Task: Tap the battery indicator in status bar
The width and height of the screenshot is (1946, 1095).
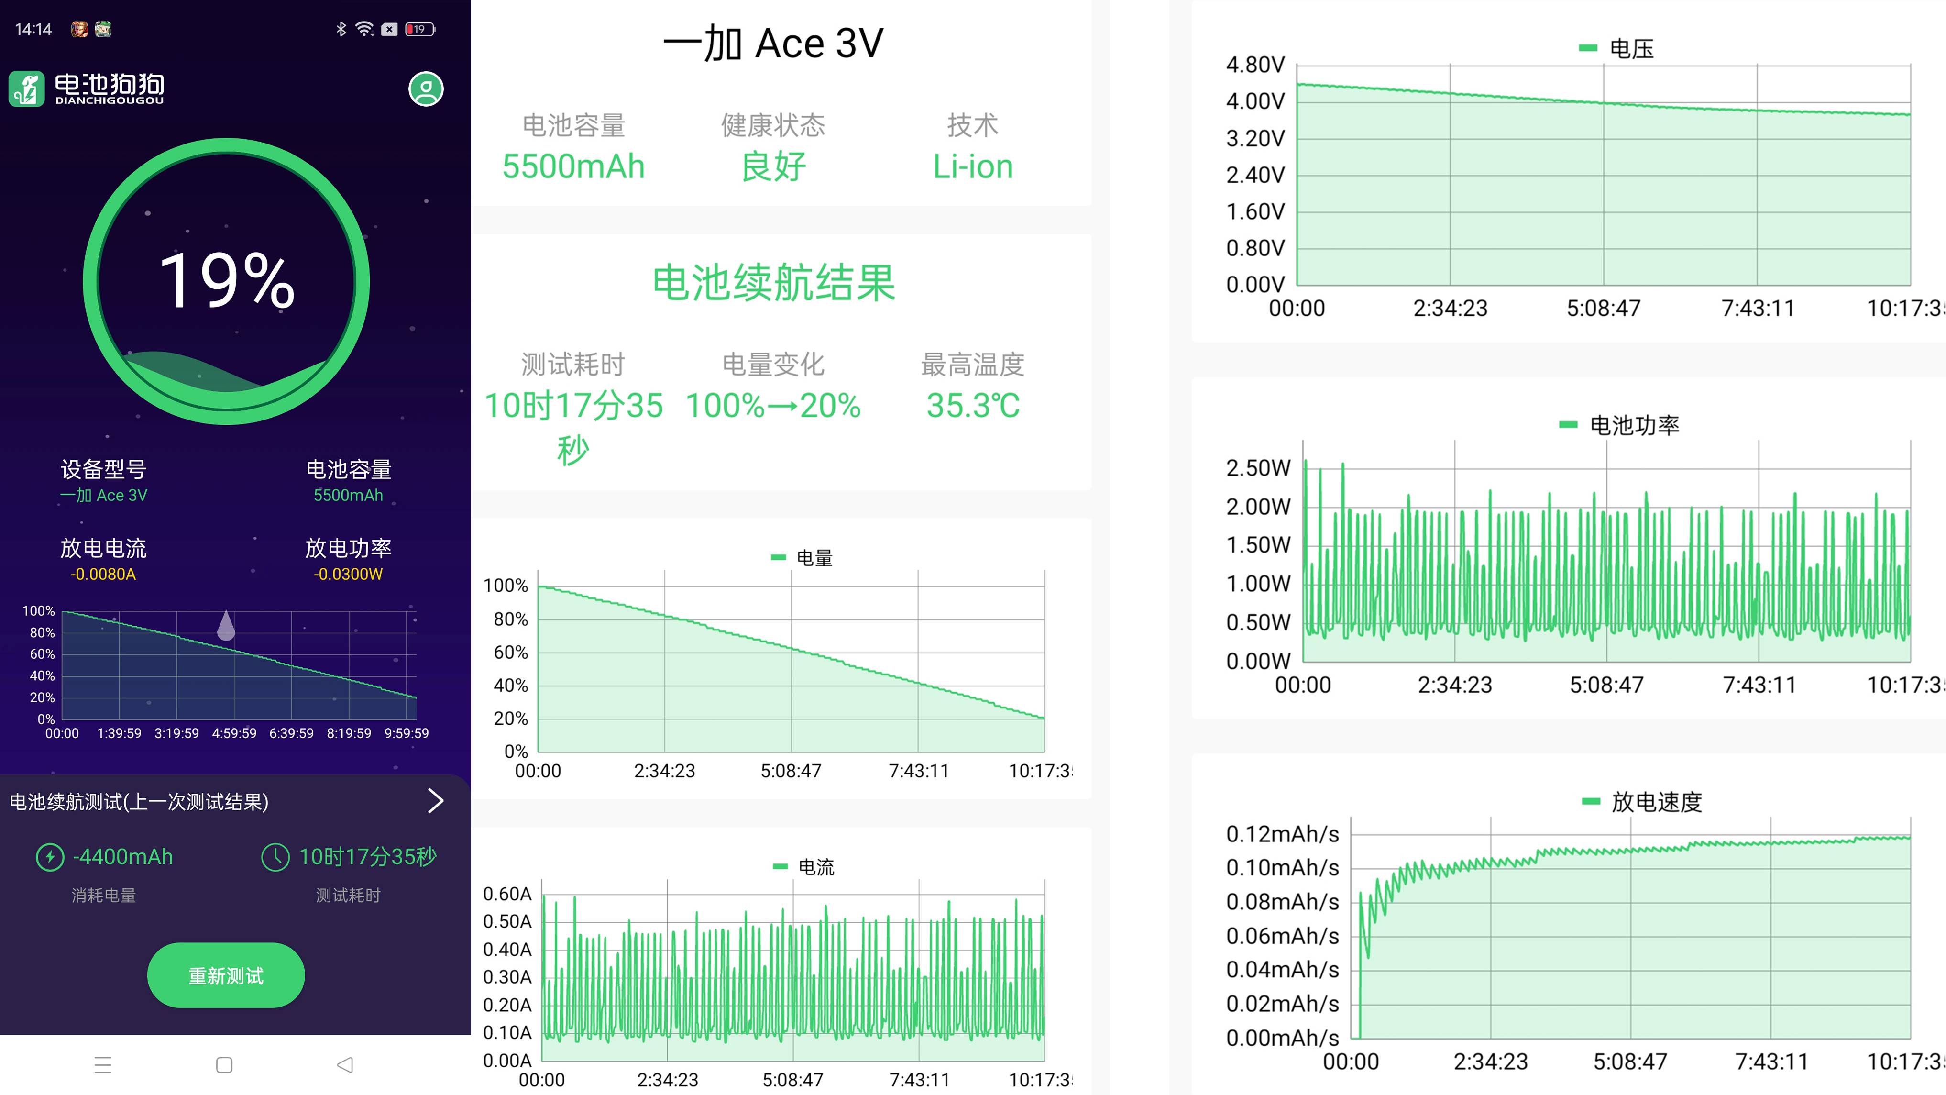Action: point(420,30)
